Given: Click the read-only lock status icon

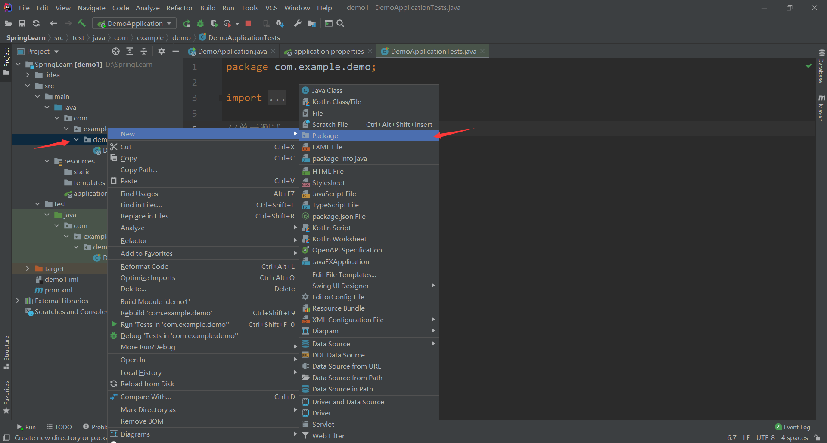Looking at the screenshot, I should [x=817, y=437].
